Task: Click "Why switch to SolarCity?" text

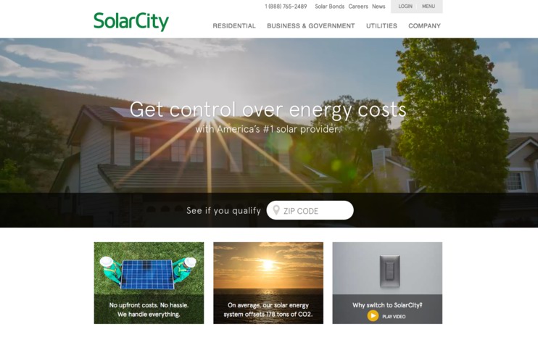Action: [387, 305]
